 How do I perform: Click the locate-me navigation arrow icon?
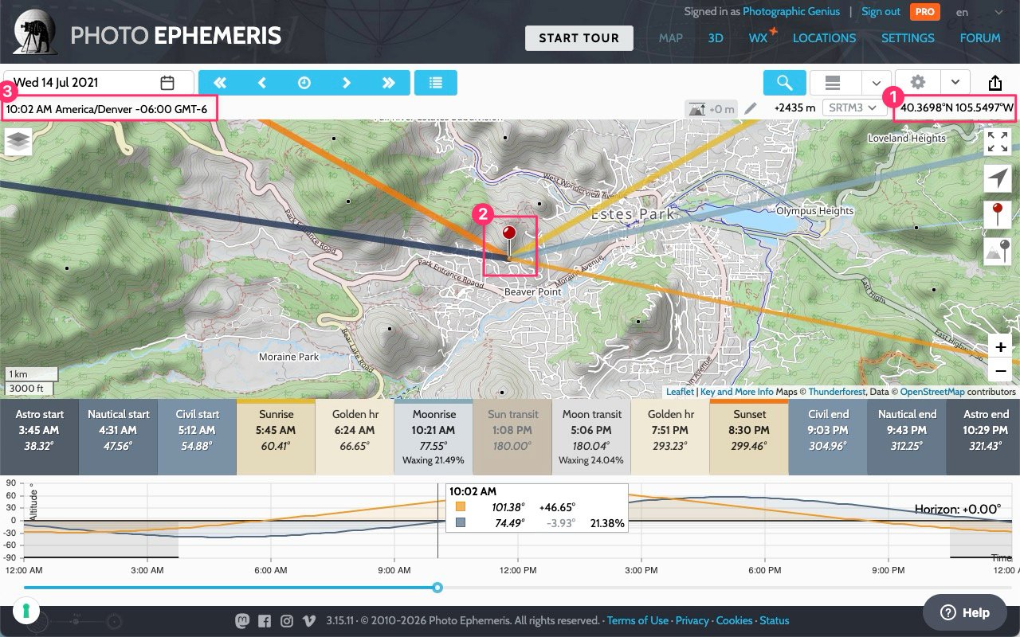(998, 178)
